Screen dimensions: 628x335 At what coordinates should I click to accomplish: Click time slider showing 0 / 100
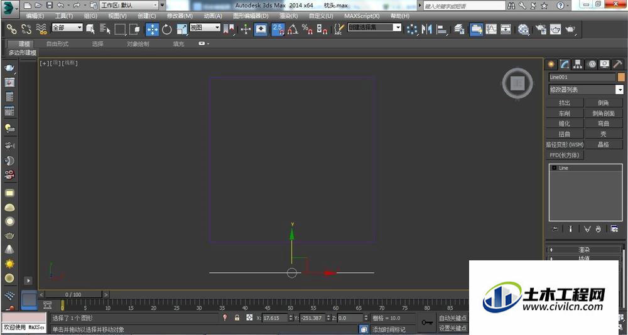(x=73, y=294)
